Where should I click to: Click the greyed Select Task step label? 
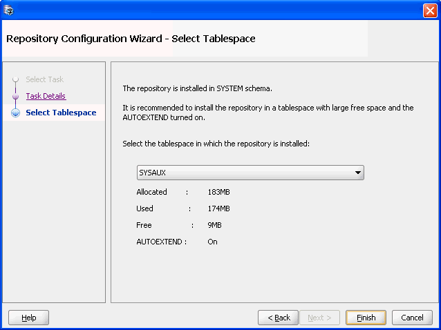click(45, 79)
